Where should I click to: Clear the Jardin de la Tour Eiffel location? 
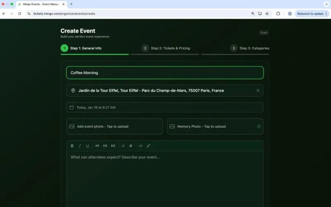[258, 90]
